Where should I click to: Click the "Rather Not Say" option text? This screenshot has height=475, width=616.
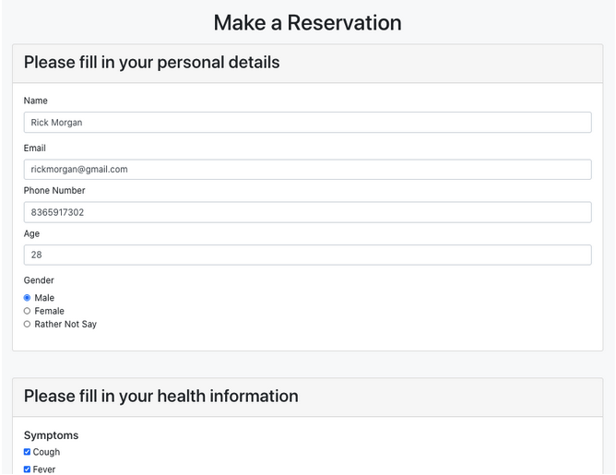click(x=65, y=325)
